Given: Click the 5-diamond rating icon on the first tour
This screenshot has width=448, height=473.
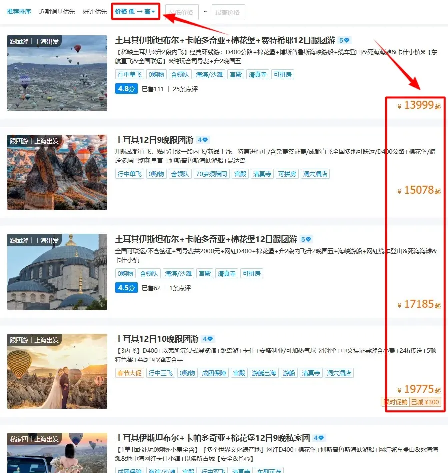Looking at the screenshot, I should click(x=344, y=41).
